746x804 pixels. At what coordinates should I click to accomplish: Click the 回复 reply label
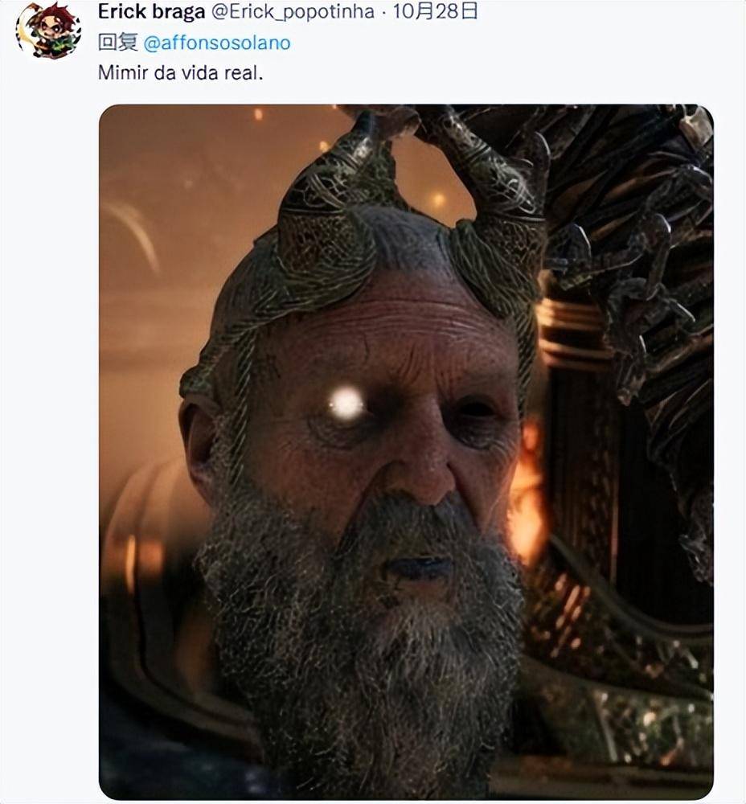pyautogui.click(x=117, y=43)
